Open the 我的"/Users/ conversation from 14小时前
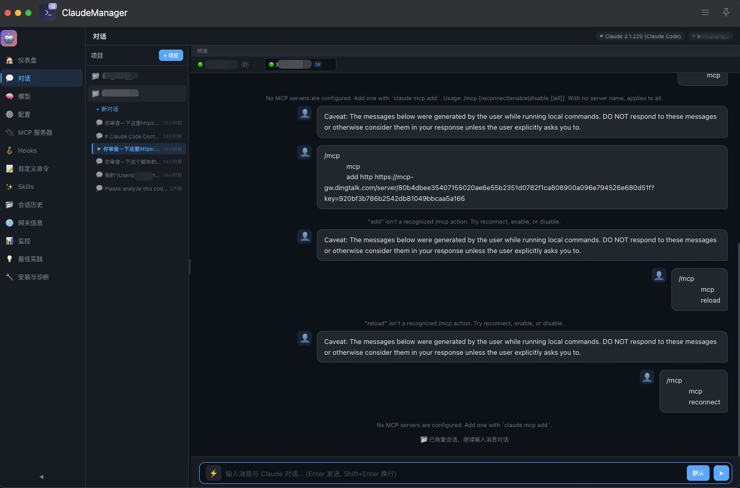 (x=139, y=175)
